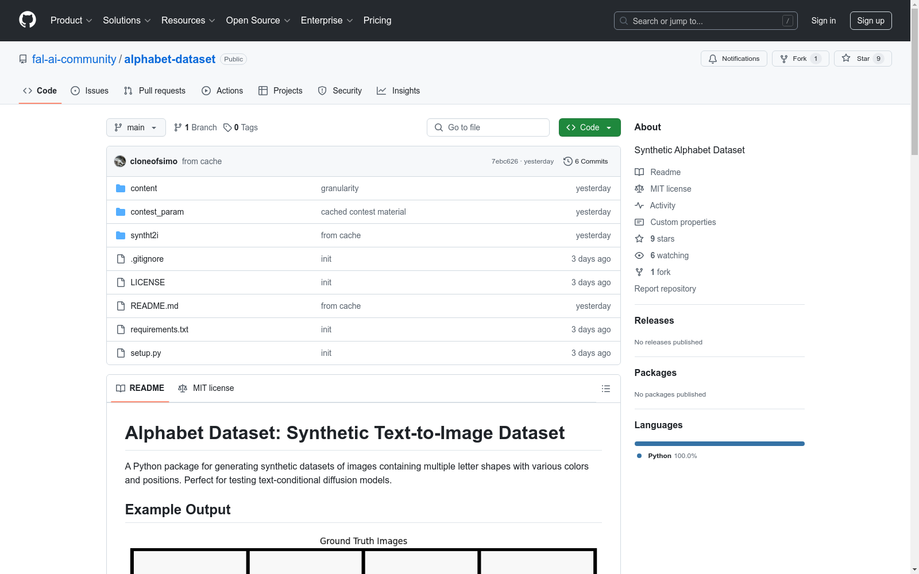Open the Releases heading link
Image resolution: width=919 pixels, height=574 pixels.
tap(654, 320)
